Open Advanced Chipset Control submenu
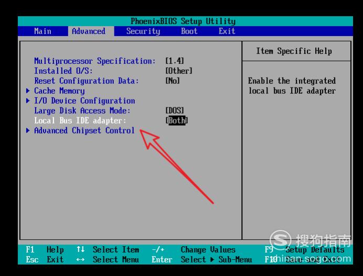Screen dimensions: 363x276 (84, 130)
